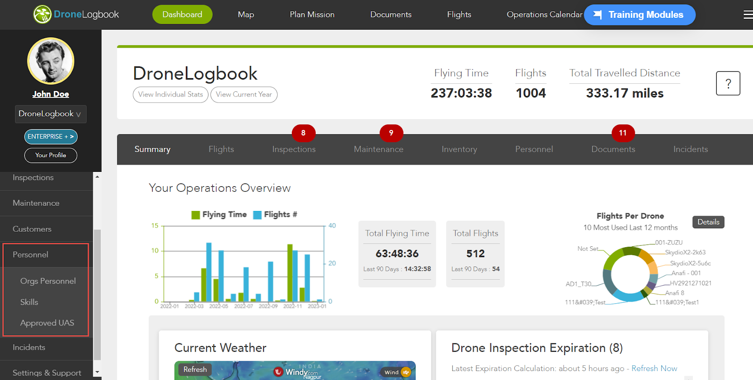Click View Individual Stats button
The width and height of the screenshot is (753, 380).
(170, 95)
